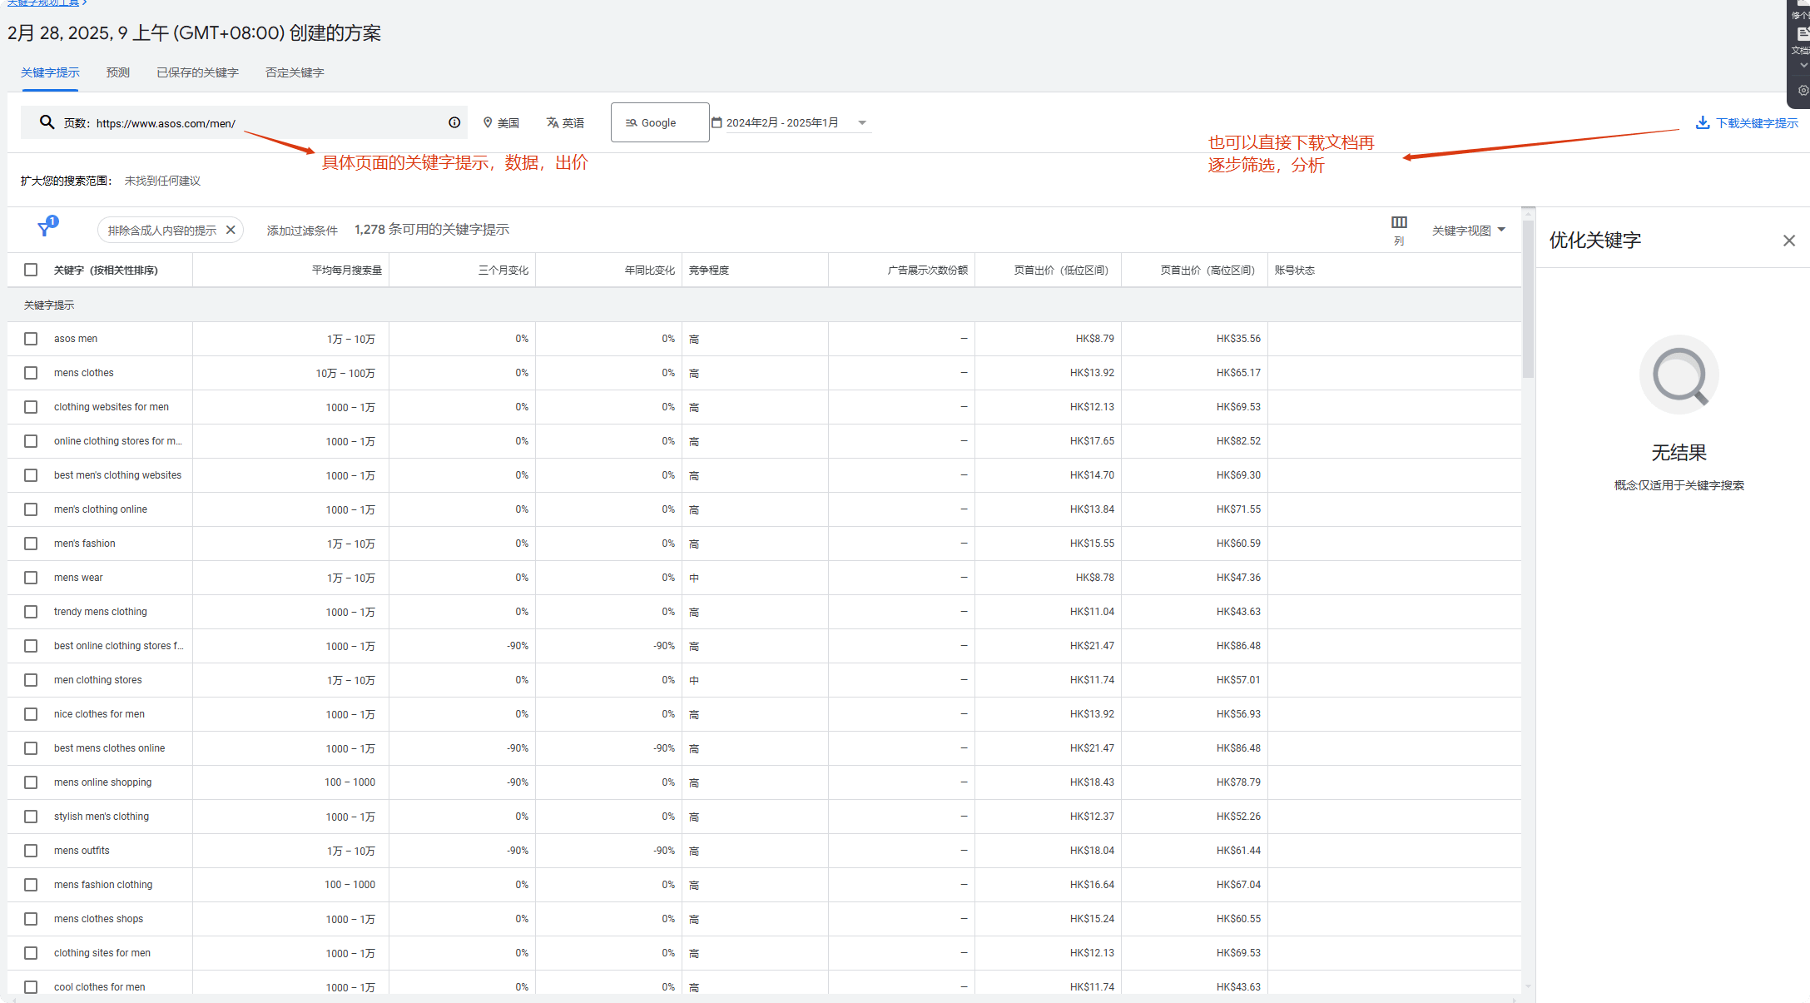Click the settings gear at far right edge

1803,91
